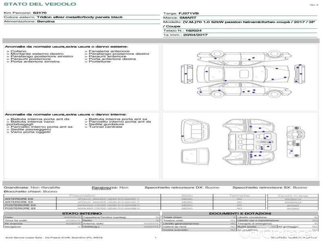Select the "POSTERIORE SX" tyre row label
Screen dimensions: 322x241
click(21, 208)
